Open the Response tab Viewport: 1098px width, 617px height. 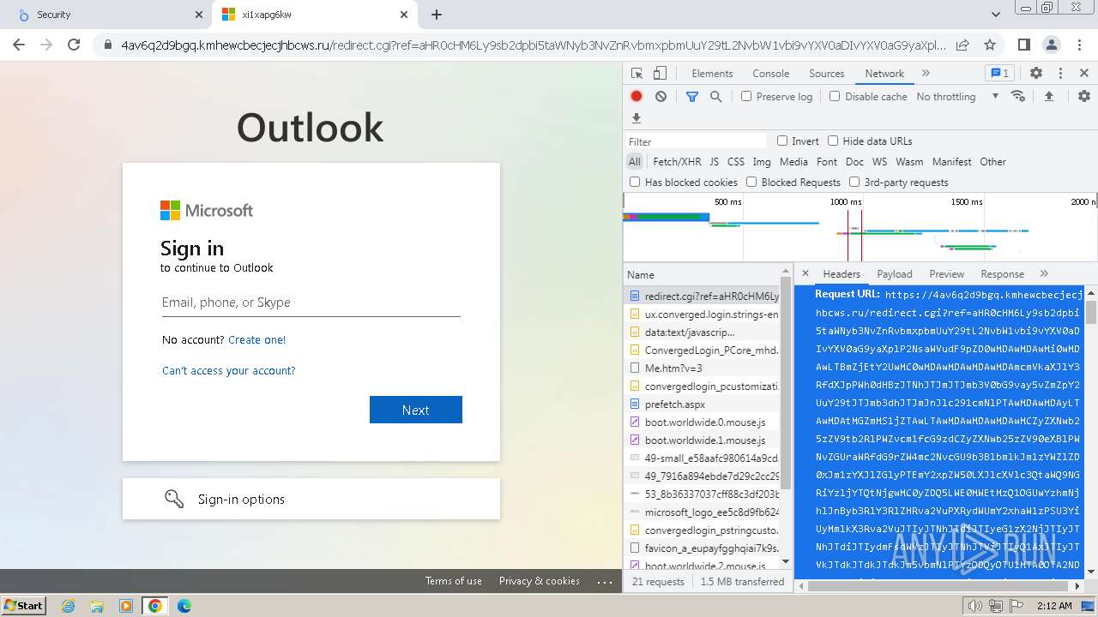(1003, 273)
